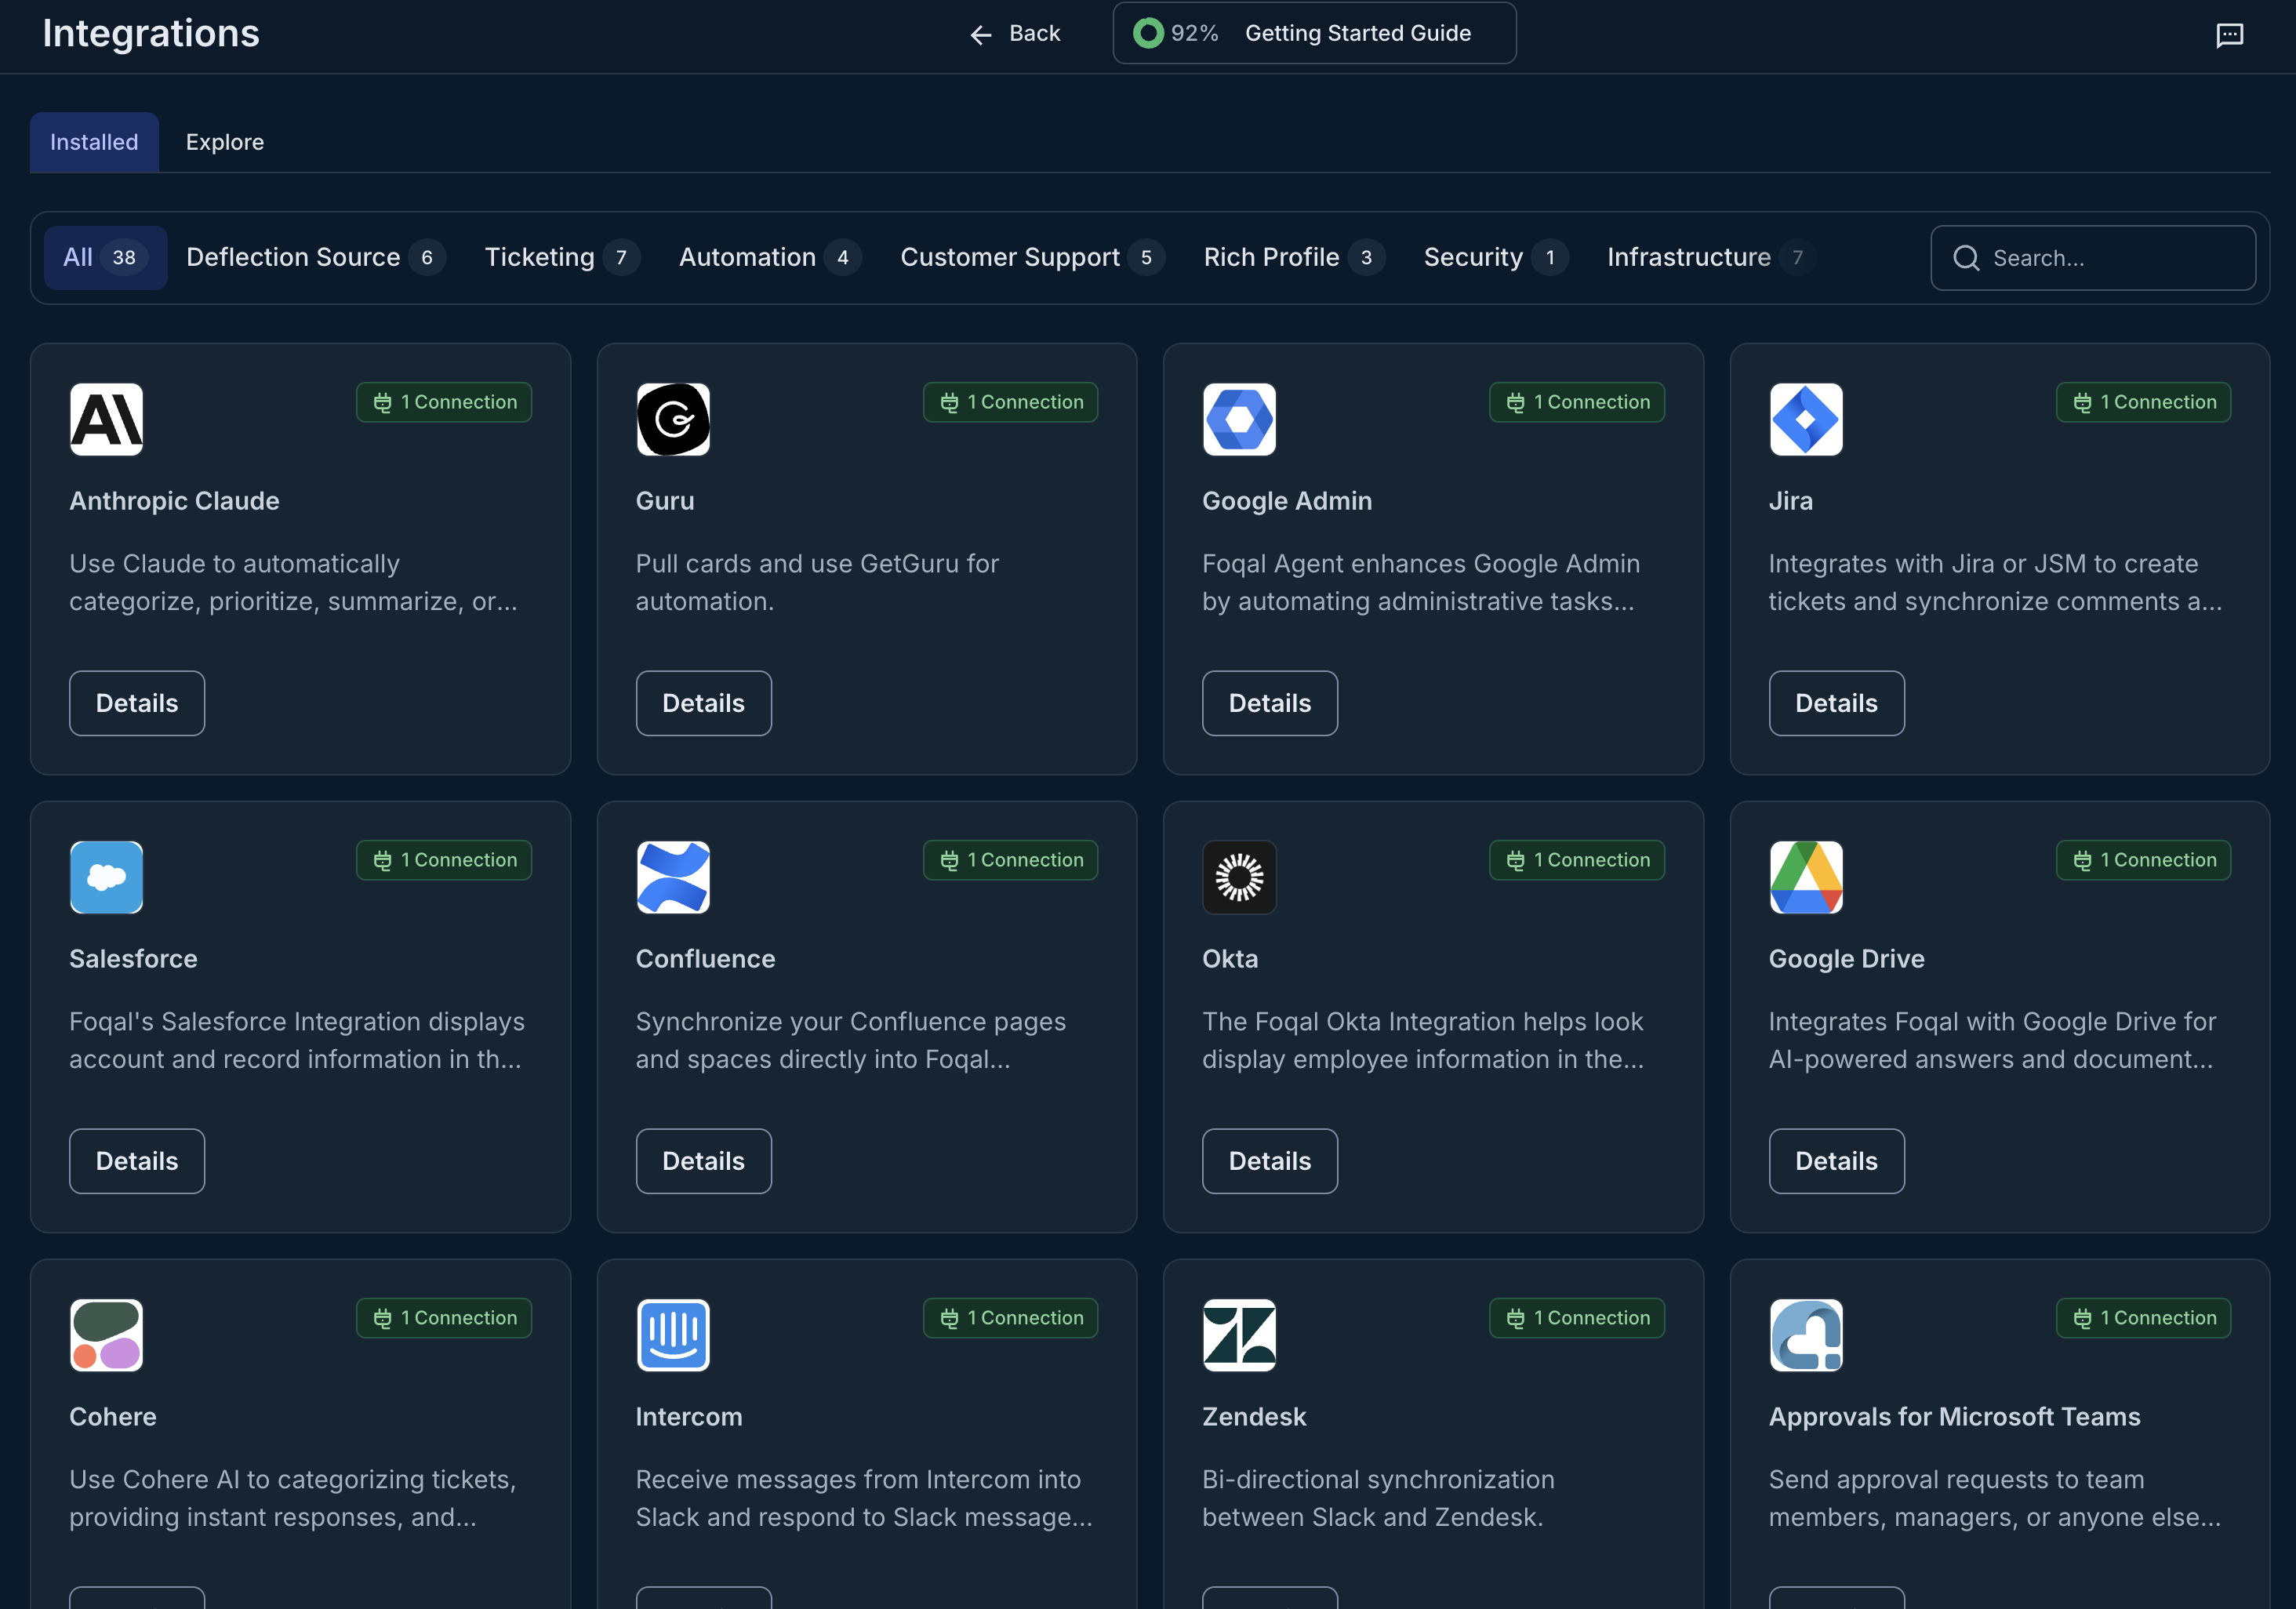Image resolution: width=2296 pixels, height=1609 pixels.
Task: Click the Google Drive card title
Action: click(x=1846, y=959)
